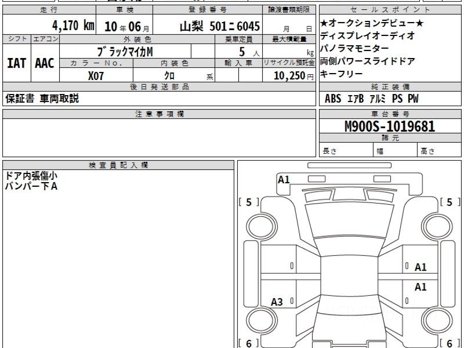Click the top-left [5] tire rating

[x=249, y=202]
